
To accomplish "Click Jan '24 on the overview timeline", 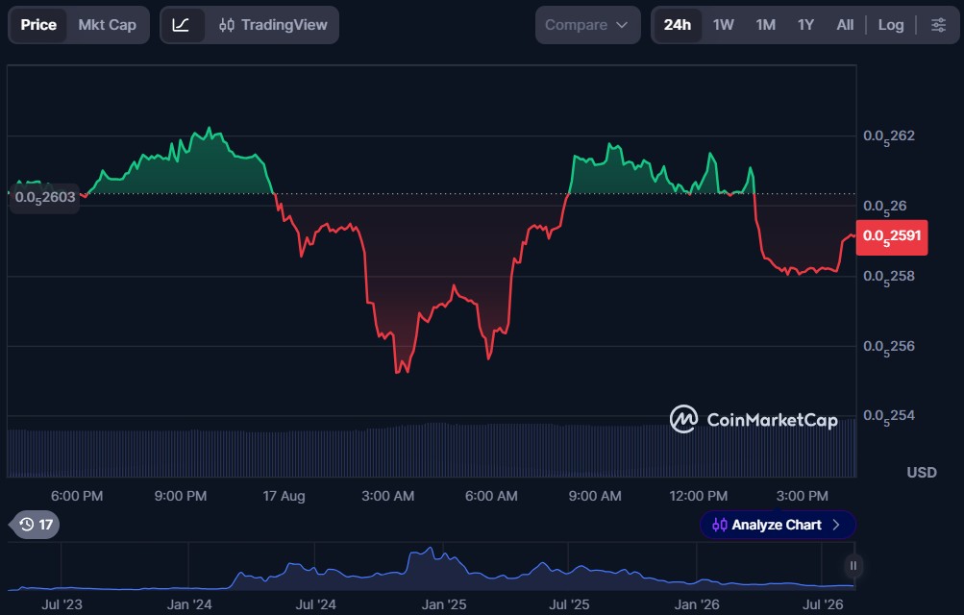I will 188,604.
